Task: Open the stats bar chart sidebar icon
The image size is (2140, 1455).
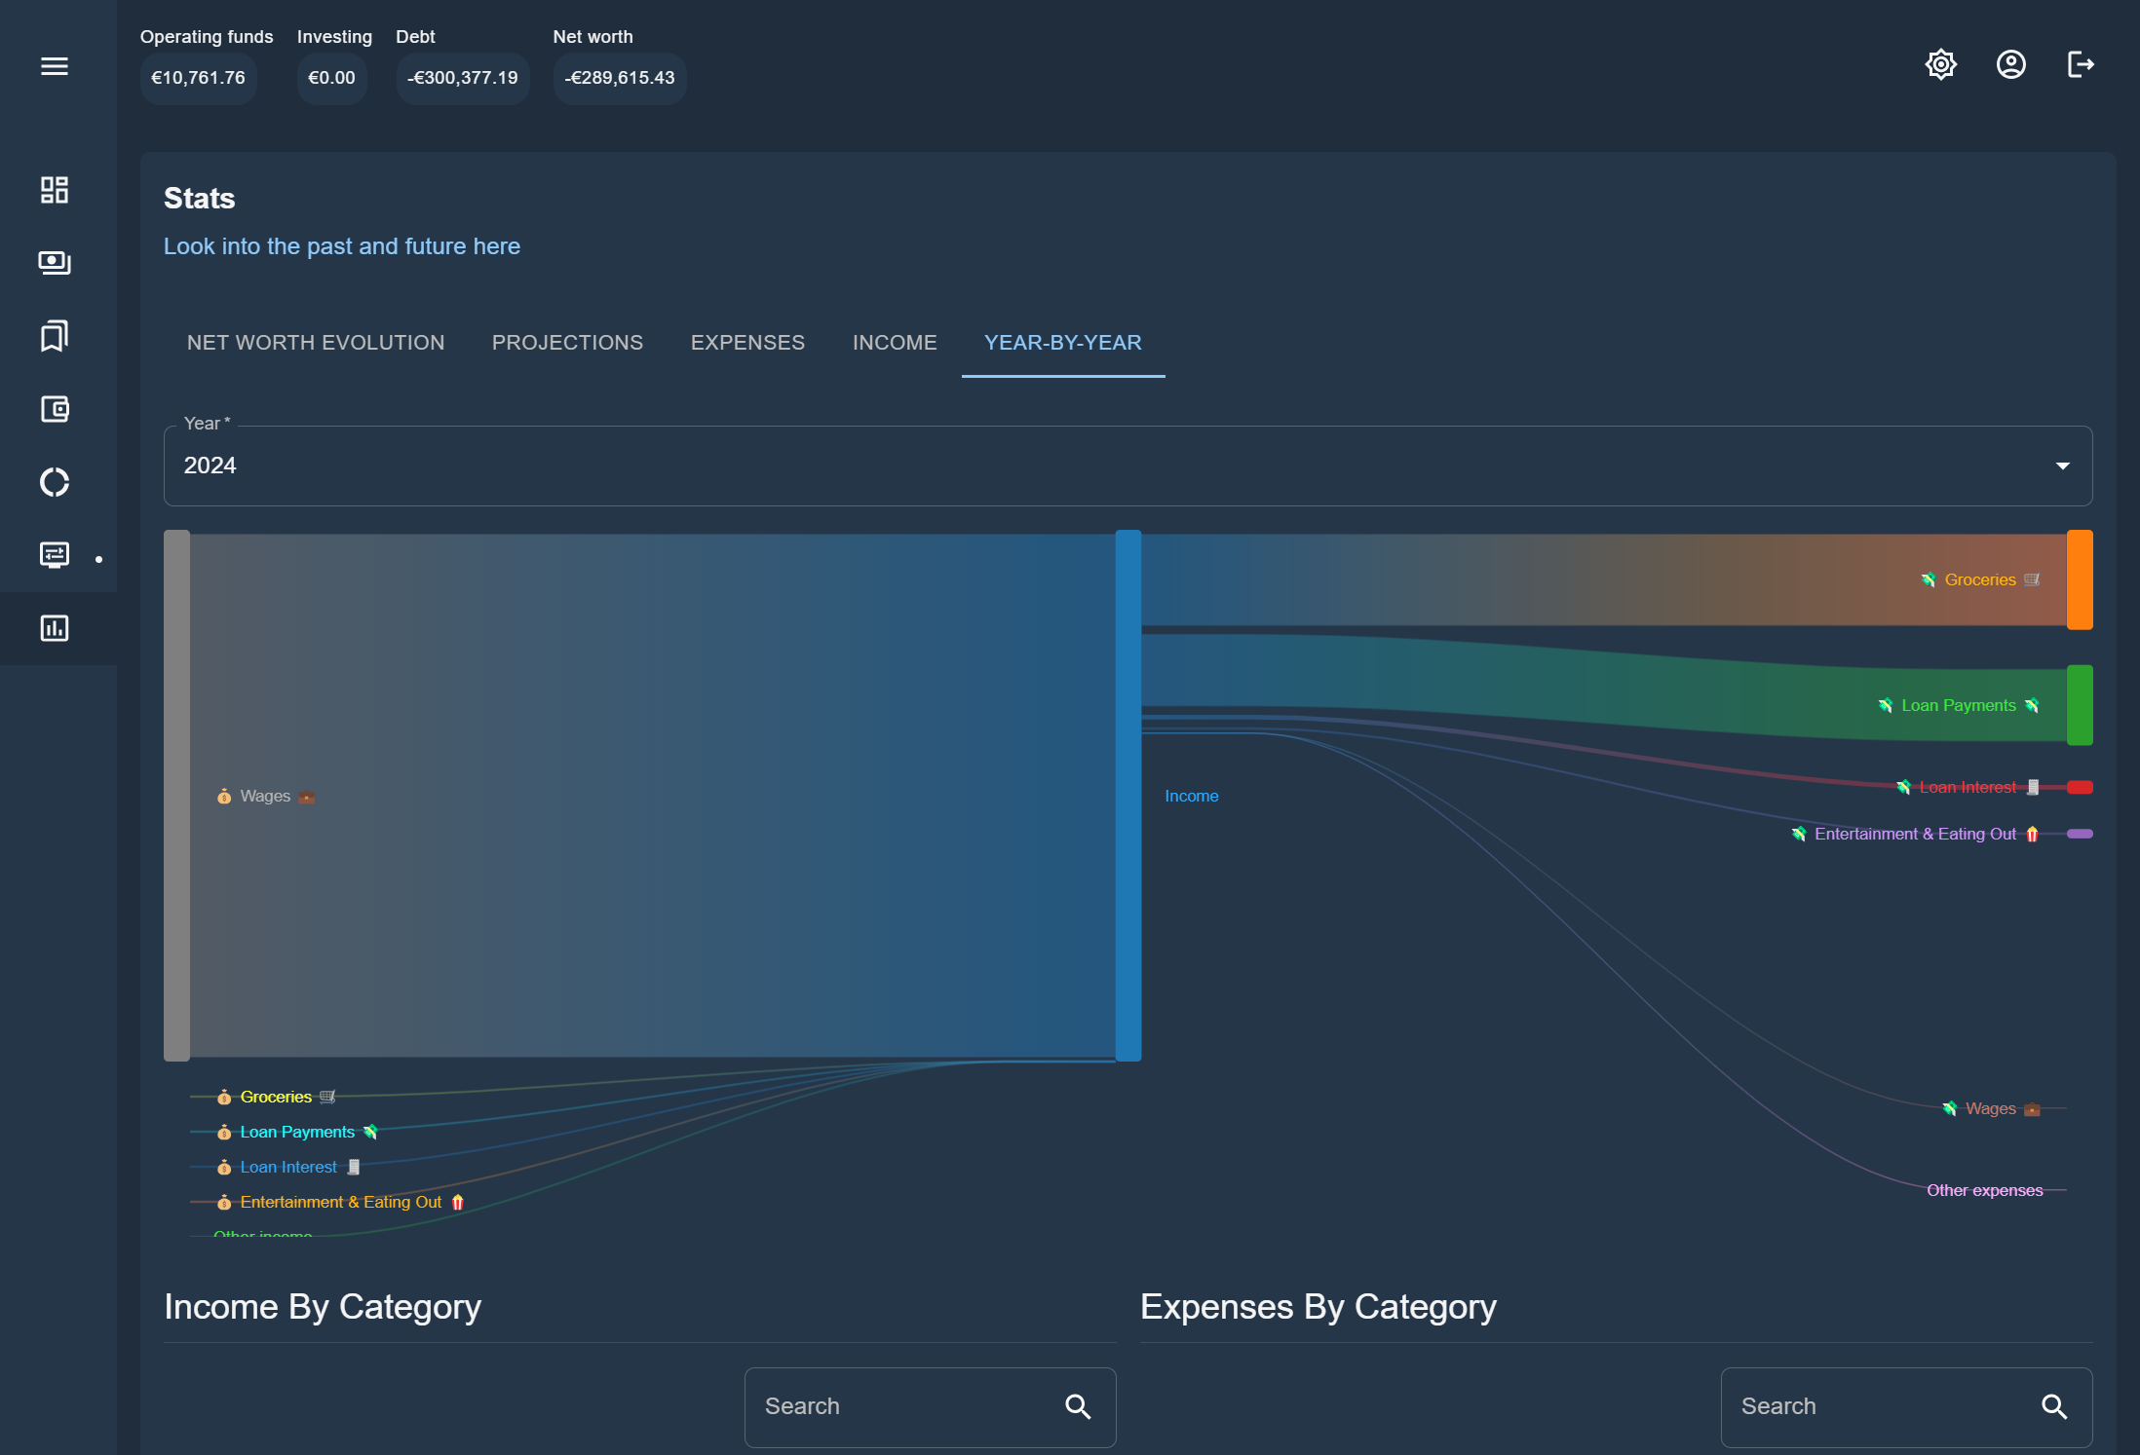Action: 55,628
